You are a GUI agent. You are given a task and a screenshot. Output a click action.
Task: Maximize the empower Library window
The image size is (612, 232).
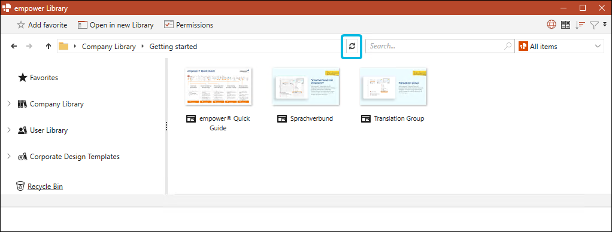(582, 7)
